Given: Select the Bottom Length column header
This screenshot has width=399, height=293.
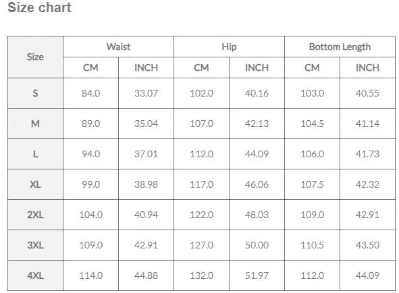Looking at the screenshot, I should pyautogui.click(x=340, y=47).
